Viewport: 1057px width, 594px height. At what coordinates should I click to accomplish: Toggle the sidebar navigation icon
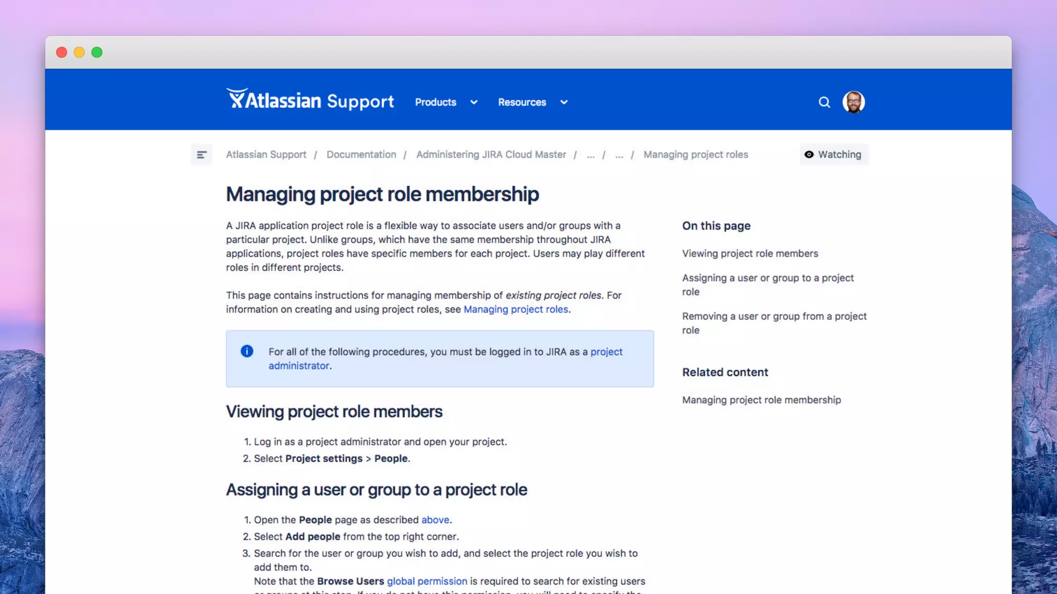click(201, 155)
